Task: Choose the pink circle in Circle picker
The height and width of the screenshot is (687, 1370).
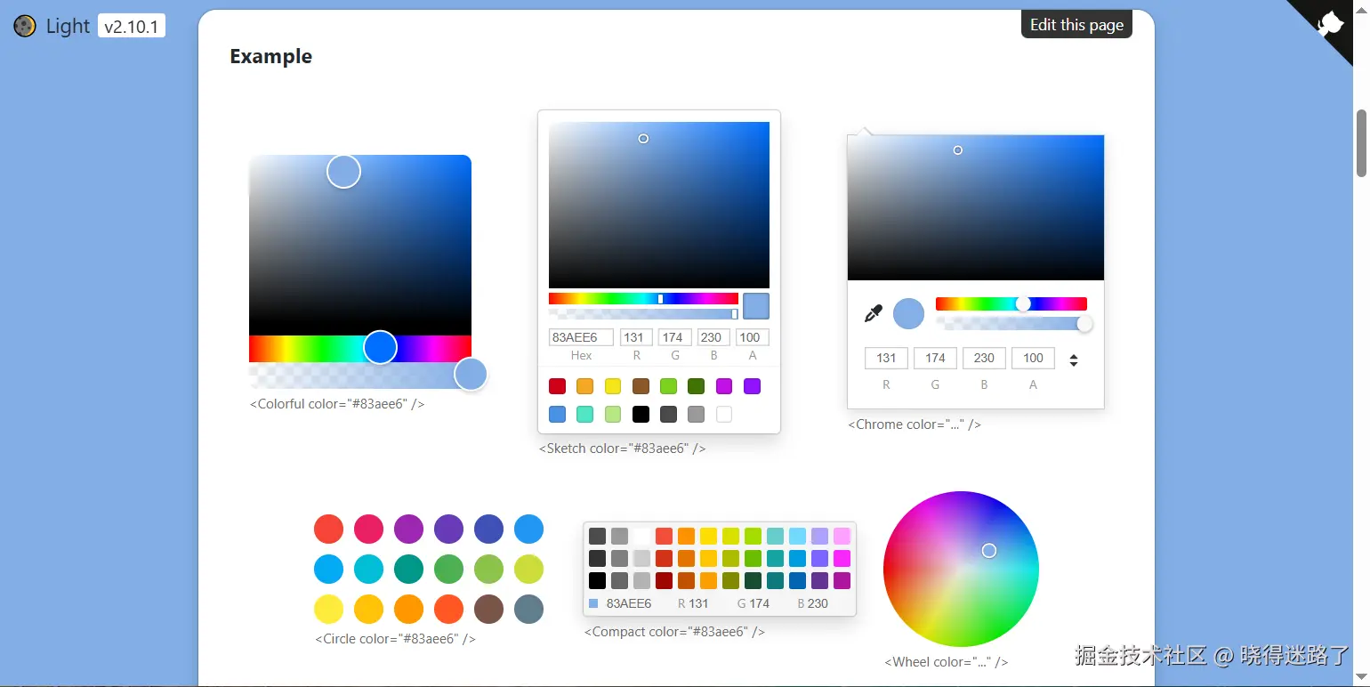Action: [368, 529]
